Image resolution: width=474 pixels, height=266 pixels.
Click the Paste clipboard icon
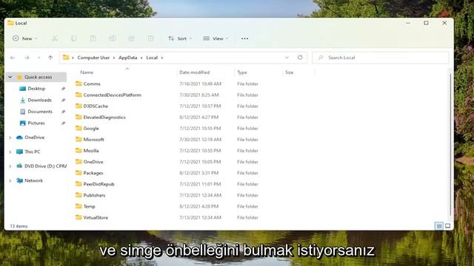click(x=93, y=38)
